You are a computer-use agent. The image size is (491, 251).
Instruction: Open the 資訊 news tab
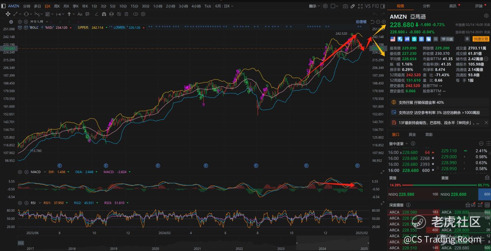tap(453, 6)
